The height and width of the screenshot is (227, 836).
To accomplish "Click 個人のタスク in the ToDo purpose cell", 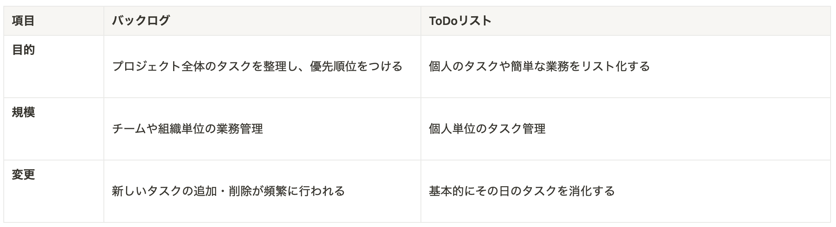I will 463,67.
